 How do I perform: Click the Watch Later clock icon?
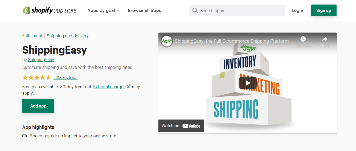303,39
